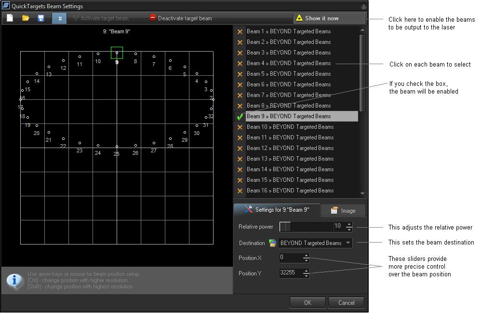Click the New file toolbar icon
482x313 pixels.
tap(10, 18)
